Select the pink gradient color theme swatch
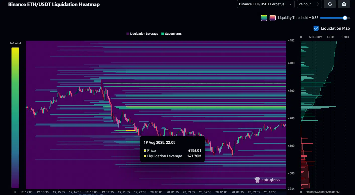 [x=272, y=18]
